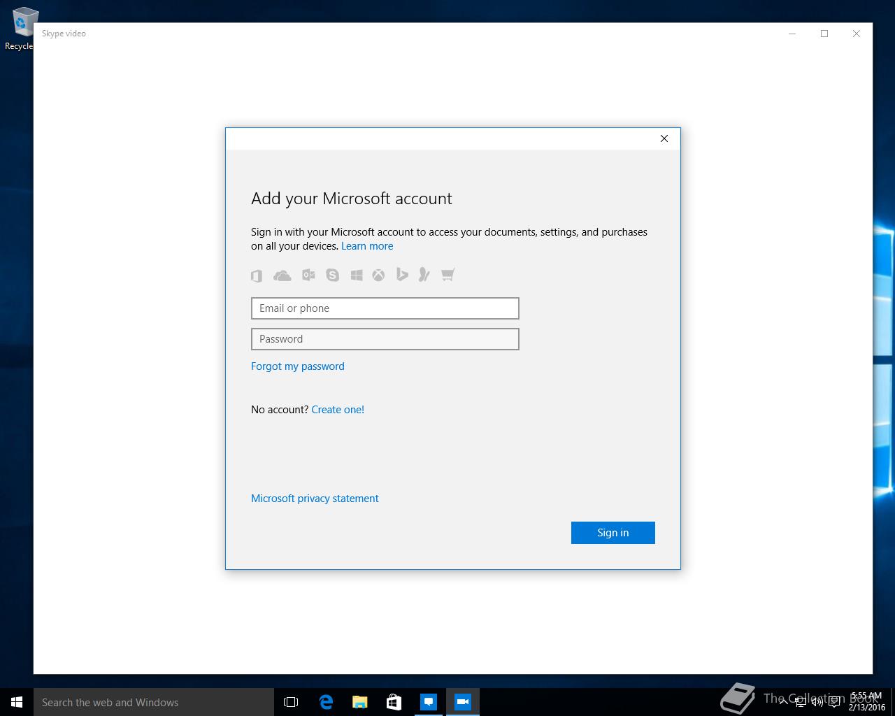Image resolution: width=895 pixels, height=716 pixels.
Task: Click the Xbox icon in dialog
Action: click(378, 275)
